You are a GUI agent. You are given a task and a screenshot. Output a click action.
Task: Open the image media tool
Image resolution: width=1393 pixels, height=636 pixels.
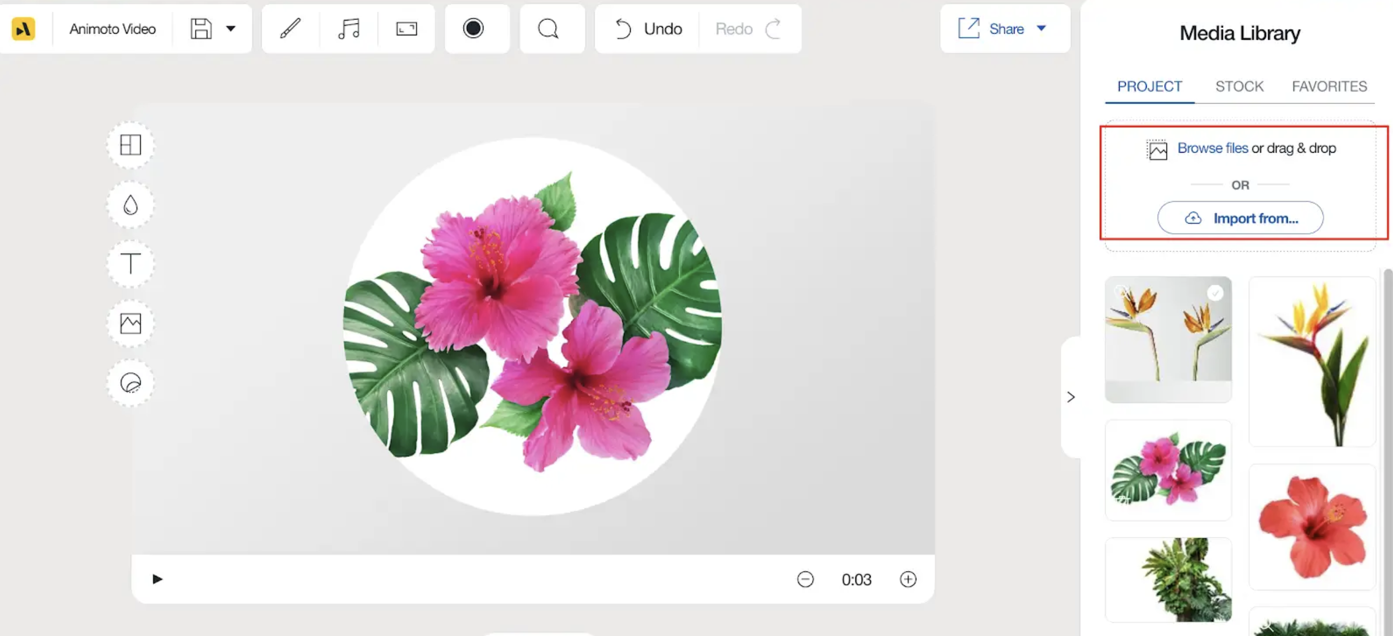pyautogui.click(x=130, y=324)
